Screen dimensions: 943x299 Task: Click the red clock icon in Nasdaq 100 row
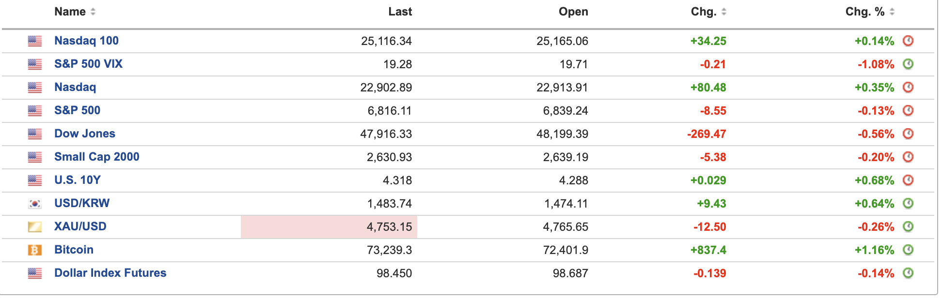(908, 41)
